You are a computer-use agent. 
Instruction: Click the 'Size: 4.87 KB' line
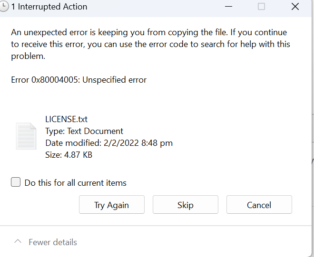pos(69,155)
